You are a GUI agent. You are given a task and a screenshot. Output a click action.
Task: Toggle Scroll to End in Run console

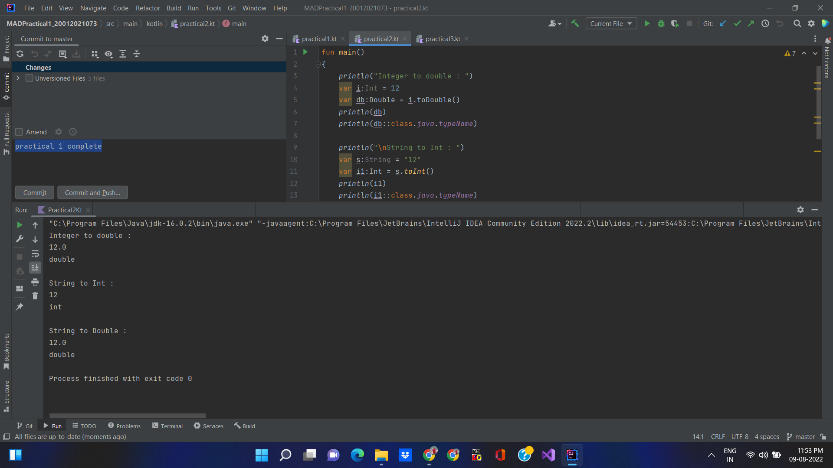point(35,267)
